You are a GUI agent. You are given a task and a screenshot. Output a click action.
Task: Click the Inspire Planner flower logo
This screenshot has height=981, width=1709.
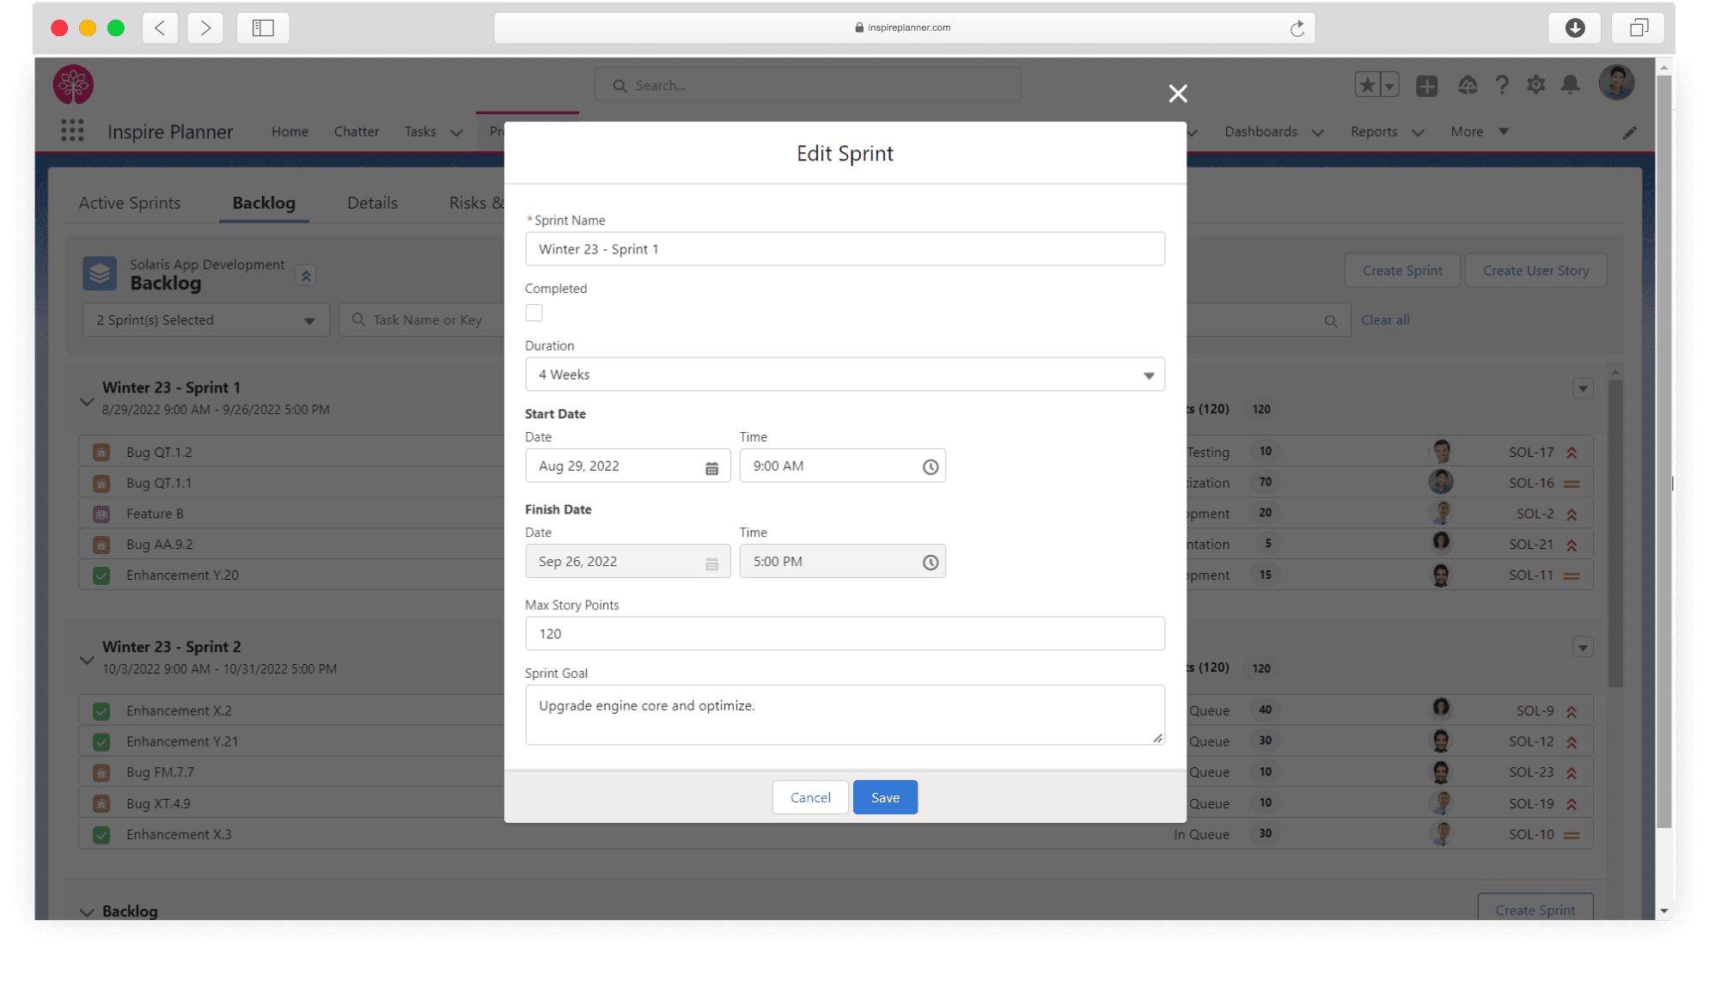click(73, 85)
